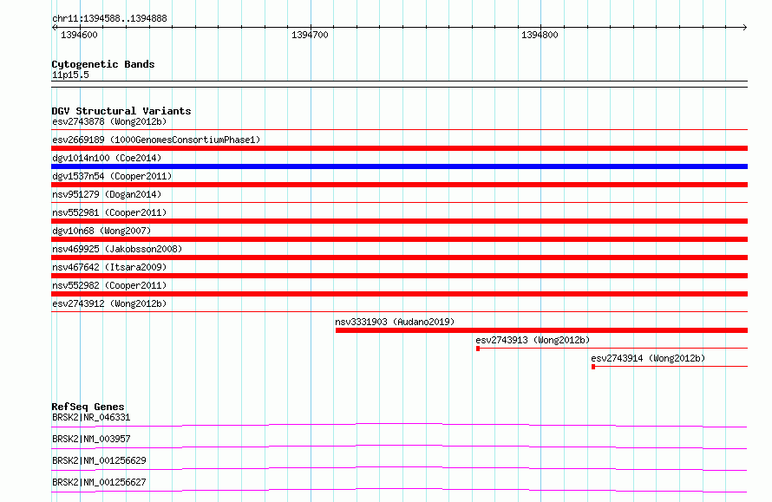Select the esv2743913 (Wong2012b) variant label
772x502 pixels.
coord(533,340)
